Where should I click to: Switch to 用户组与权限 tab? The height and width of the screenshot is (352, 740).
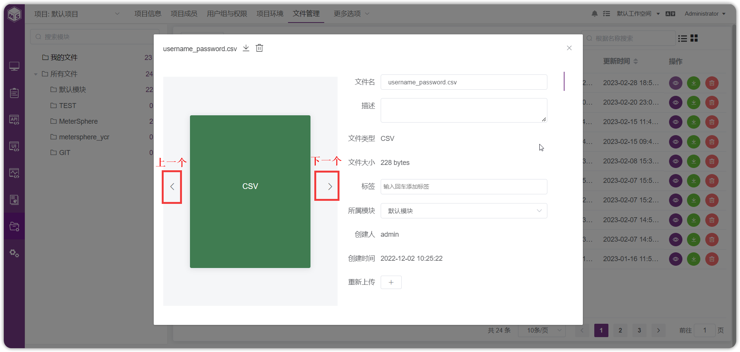click(227, 14)
